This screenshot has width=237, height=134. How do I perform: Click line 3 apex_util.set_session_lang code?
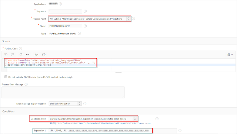pos(29,65)
